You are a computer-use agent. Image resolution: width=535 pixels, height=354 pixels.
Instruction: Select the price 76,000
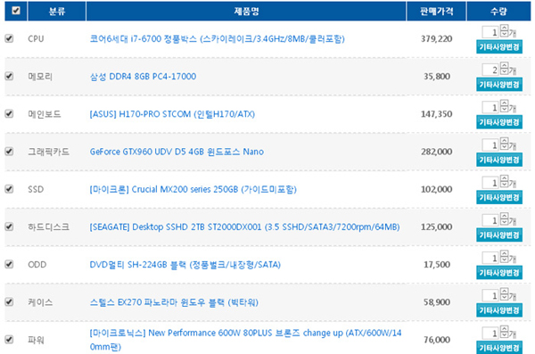click(437, 340)
